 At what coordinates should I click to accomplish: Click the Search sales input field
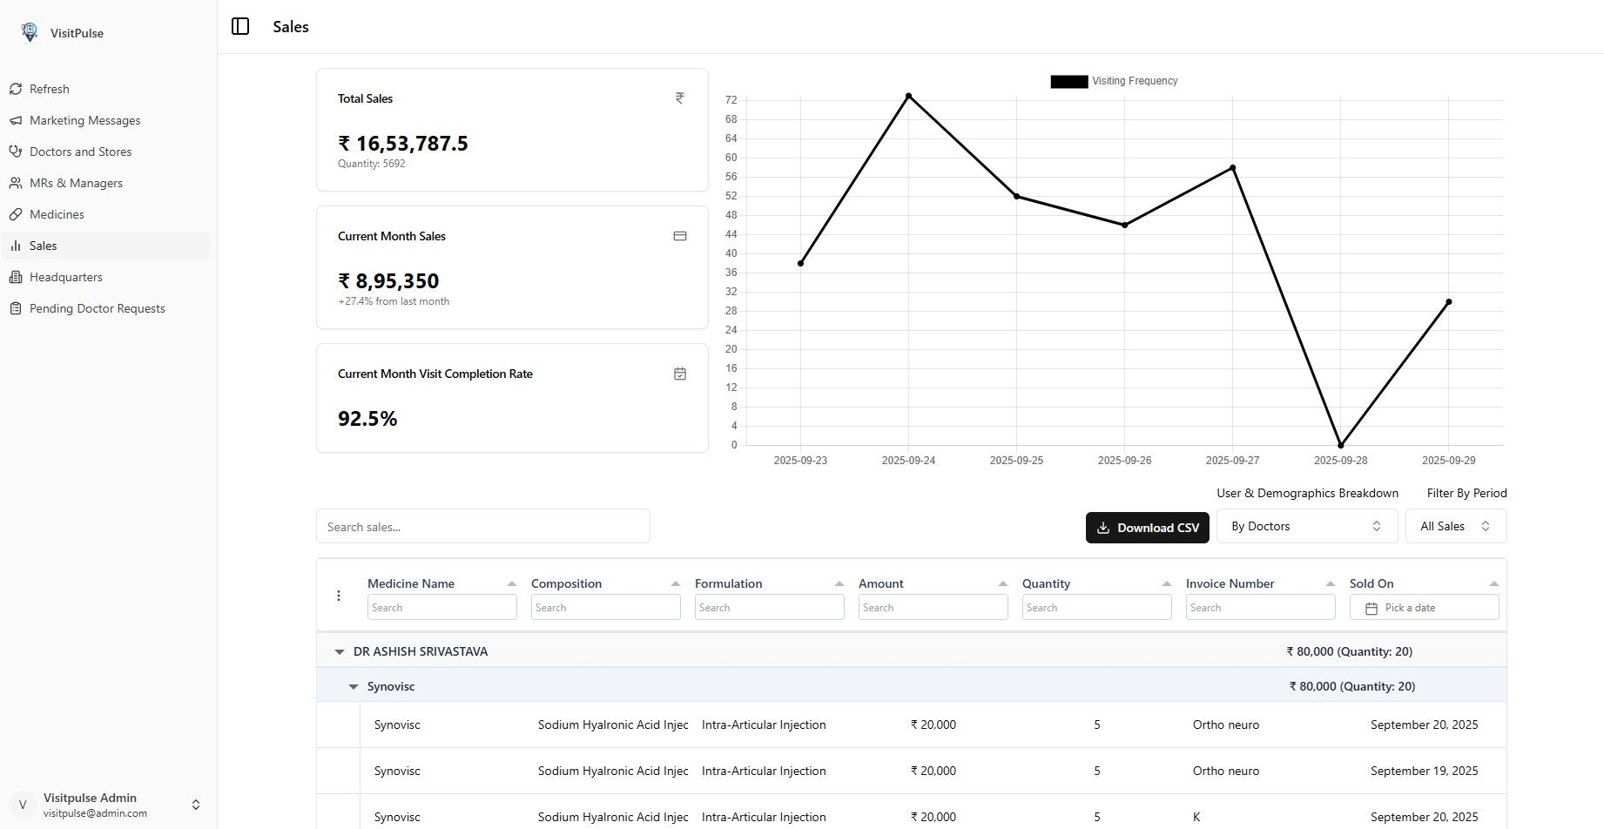pyautogui.click(x=482, y=527)
